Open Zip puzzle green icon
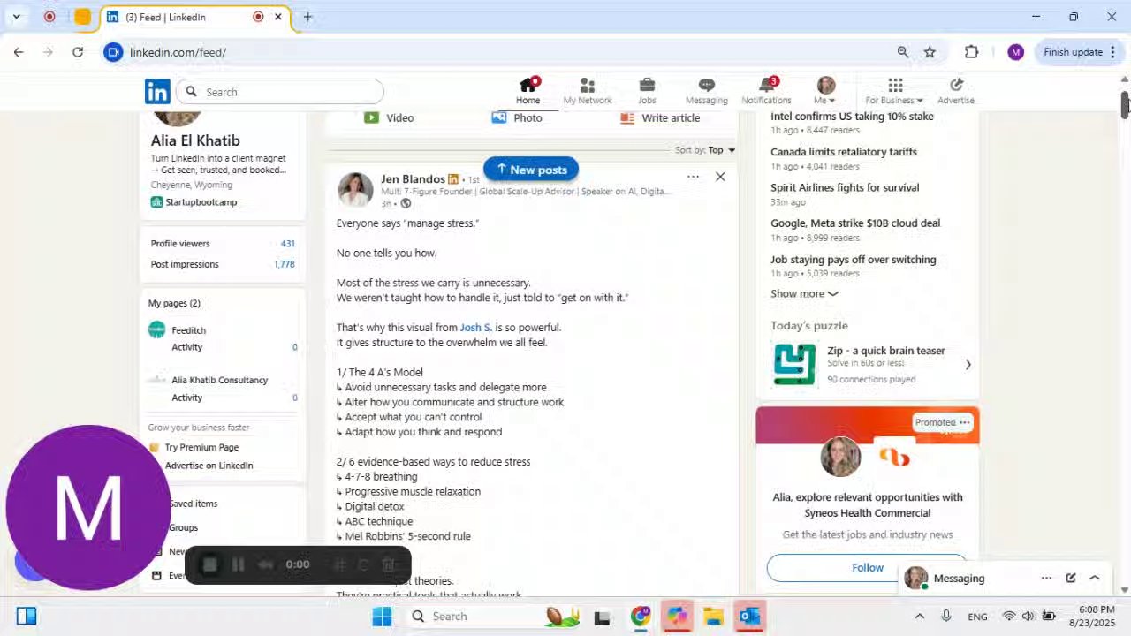The height and width of the screenshot is (636, 1131). [x=794, y=365]
